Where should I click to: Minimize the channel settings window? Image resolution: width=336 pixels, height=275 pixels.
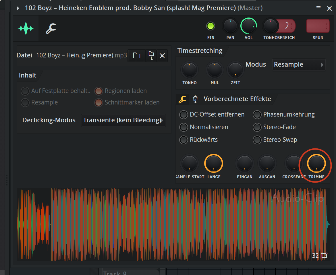[318, 7]
